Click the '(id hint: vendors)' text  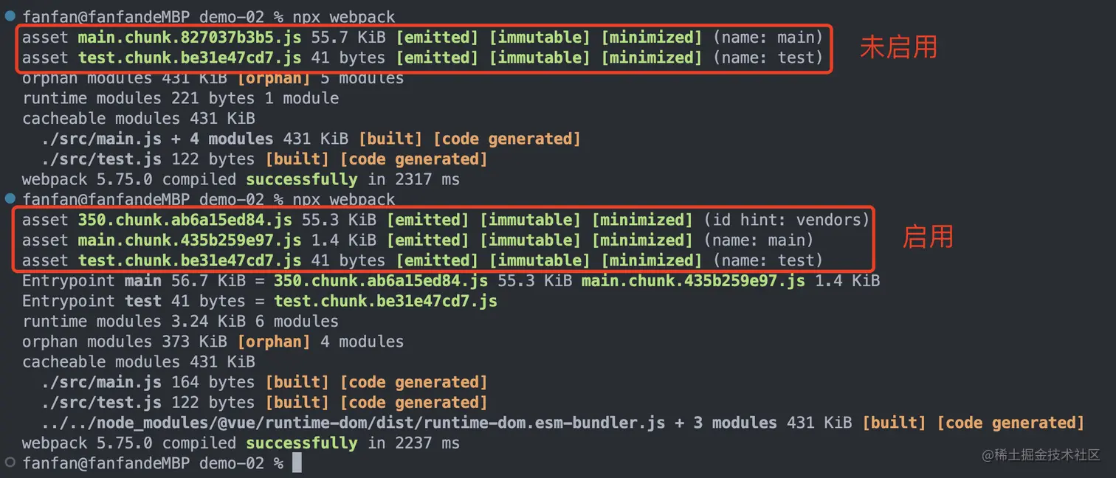pyautogui.click(x=786, y=220)
